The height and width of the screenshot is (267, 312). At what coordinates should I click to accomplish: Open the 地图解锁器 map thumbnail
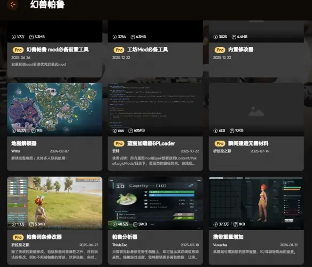54,110
